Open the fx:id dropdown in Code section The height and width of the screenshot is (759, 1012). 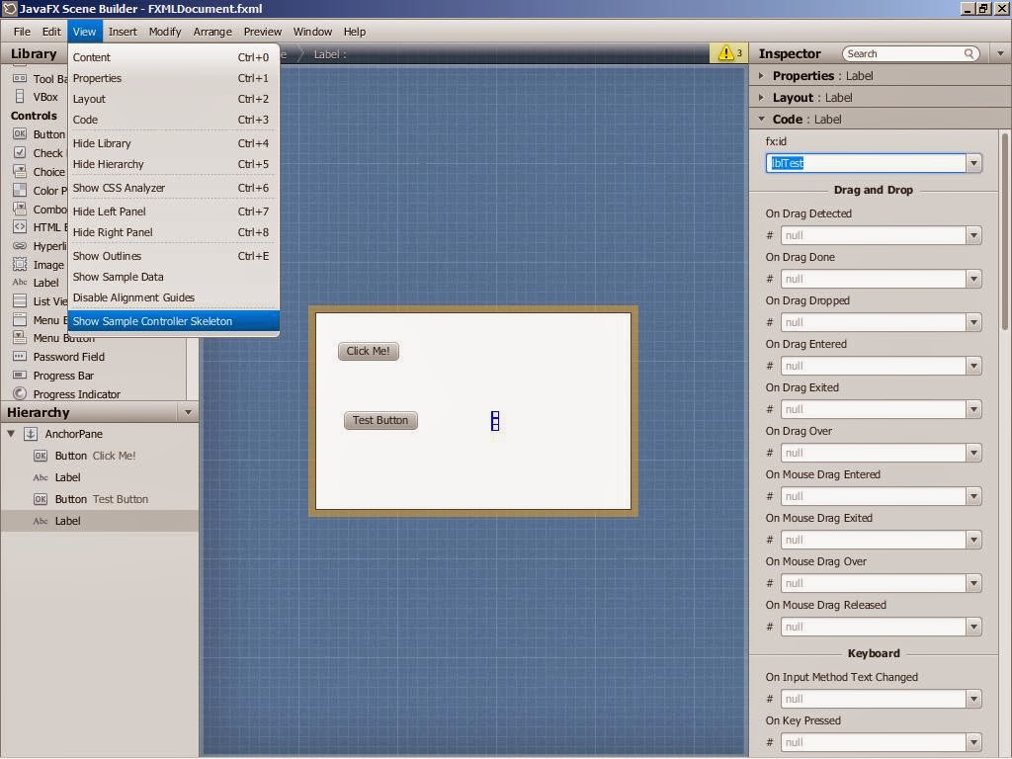(x=974, y=163)
